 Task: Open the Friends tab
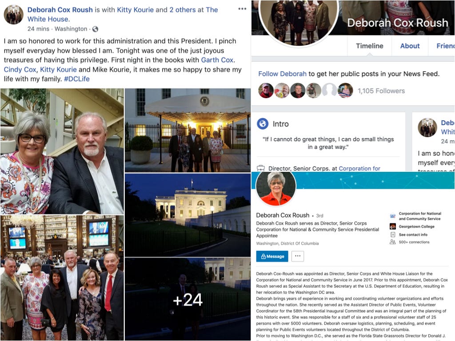click(445, 46)
